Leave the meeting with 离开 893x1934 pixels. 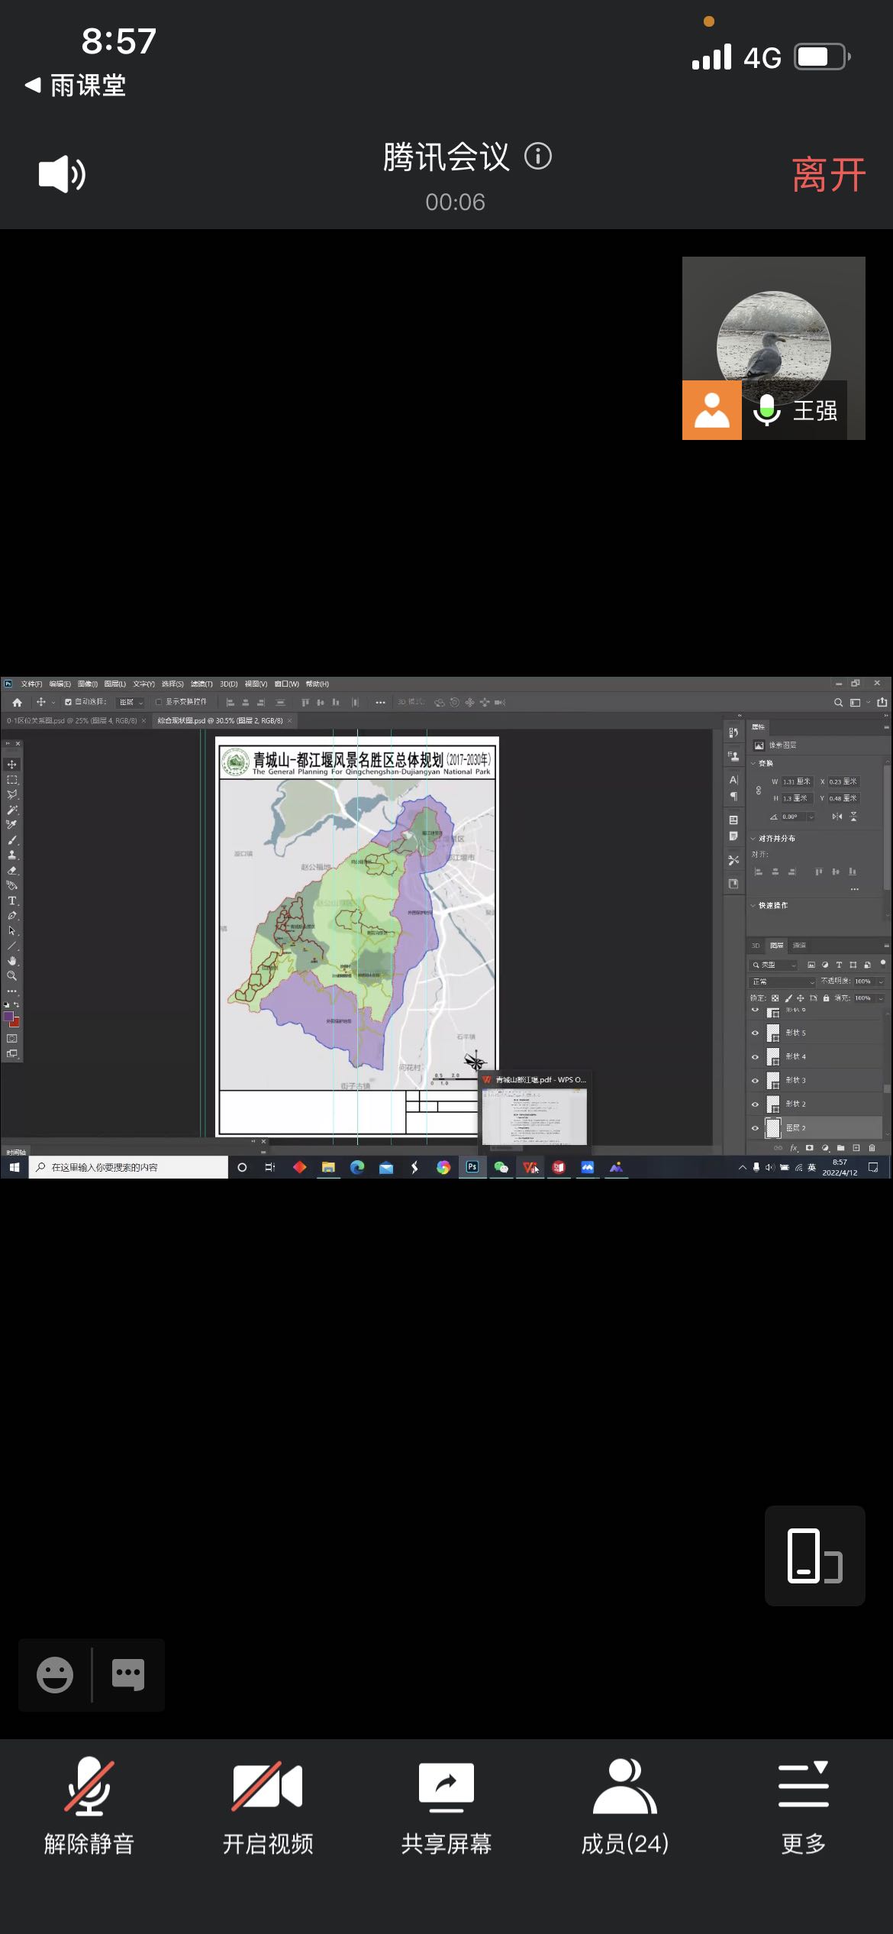point(828,175)
